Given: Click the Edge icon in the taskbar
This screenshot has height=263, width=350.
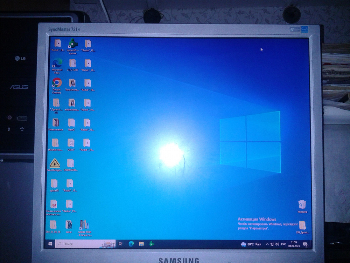Looking at the screenshot, I should [131, 244].
